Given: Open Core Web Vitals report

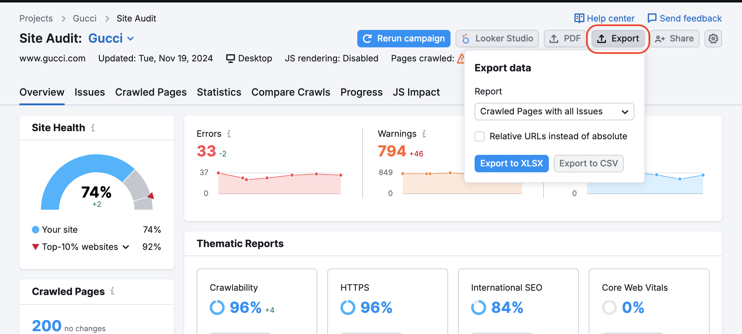Looking at the screenshot, I should [x=635, y=288].
